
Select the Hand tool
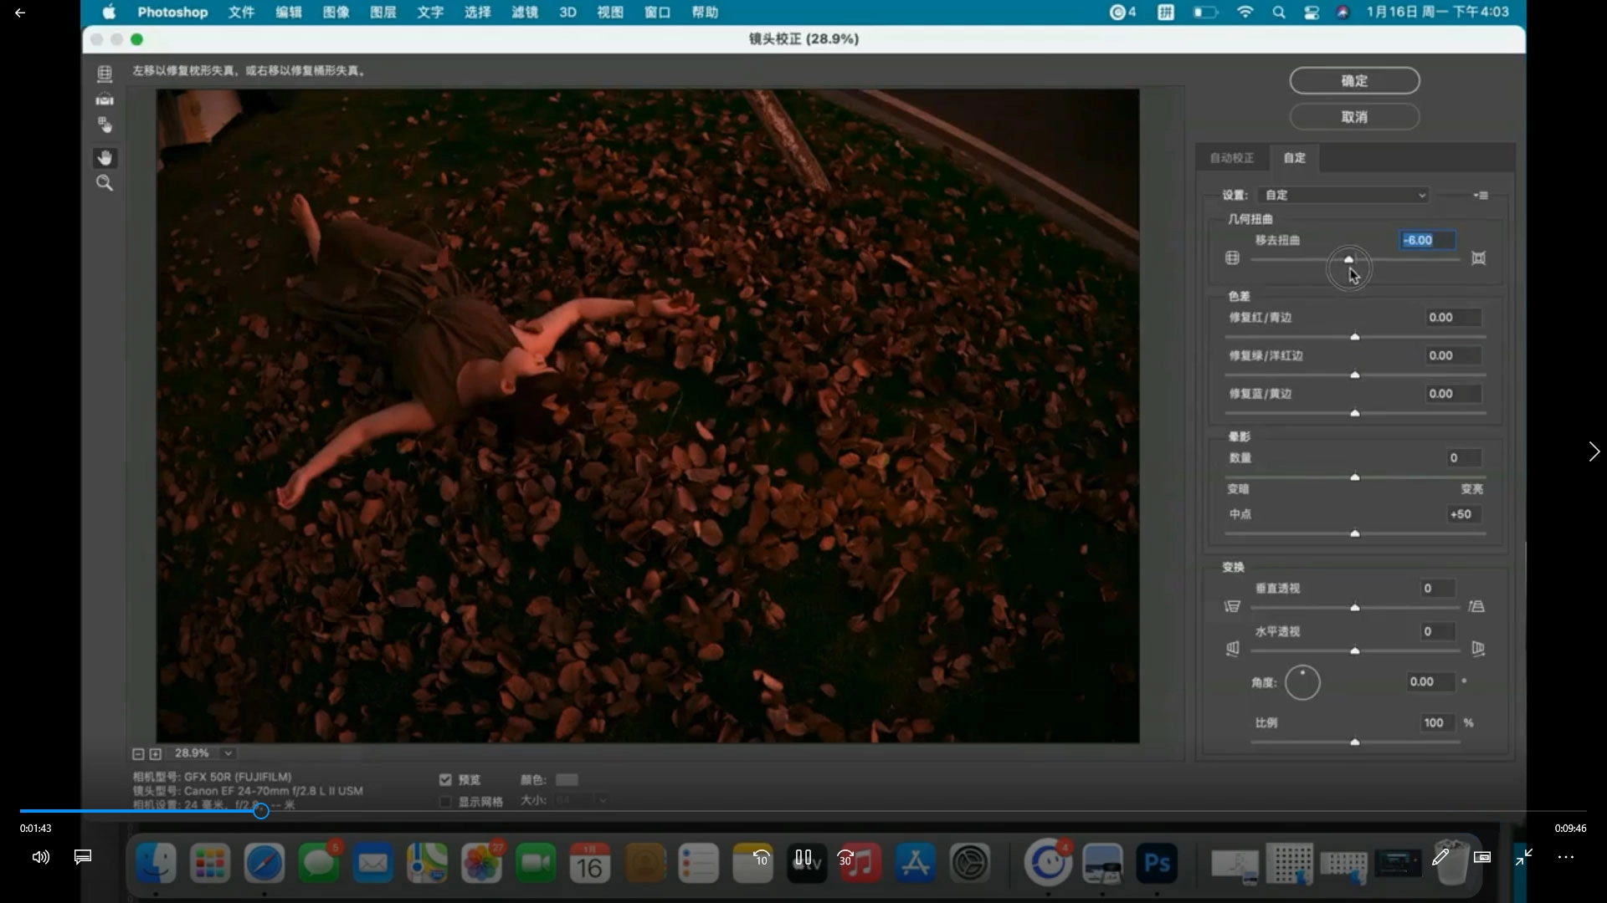click(105, 158)
